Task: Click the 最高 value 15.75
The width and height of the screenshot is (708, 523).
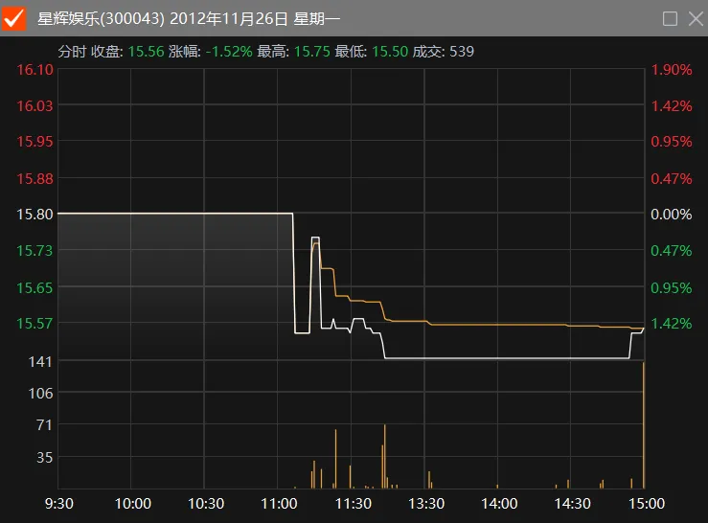Action: pos(311,51)
